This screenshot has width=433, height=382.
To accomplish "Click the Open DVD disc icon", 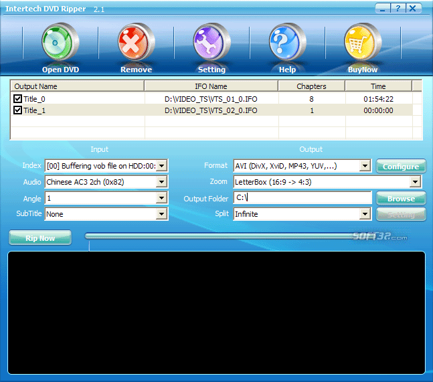I will (x=60, y=42).
